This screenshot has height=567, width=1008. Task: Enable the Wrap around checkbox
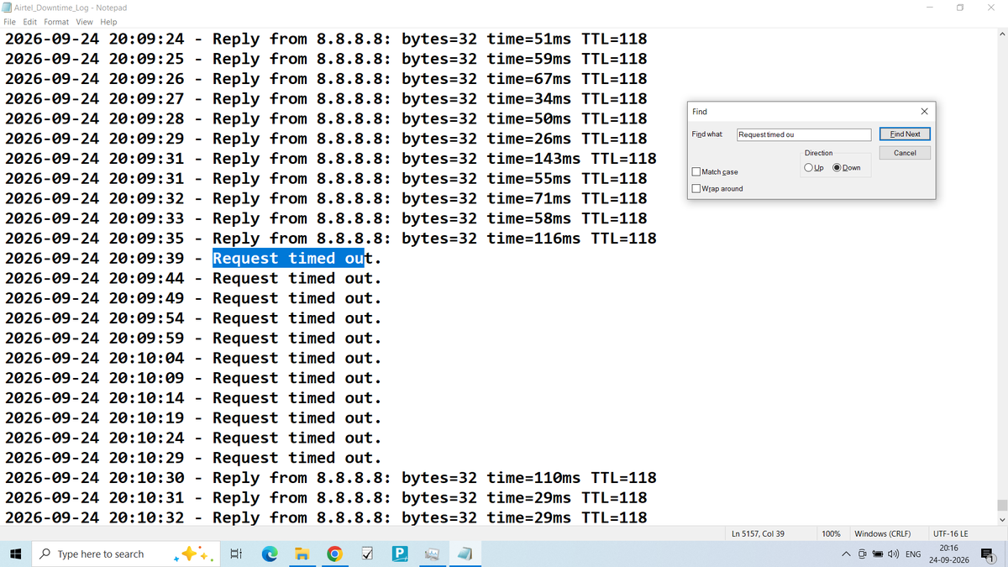point(696,188)
